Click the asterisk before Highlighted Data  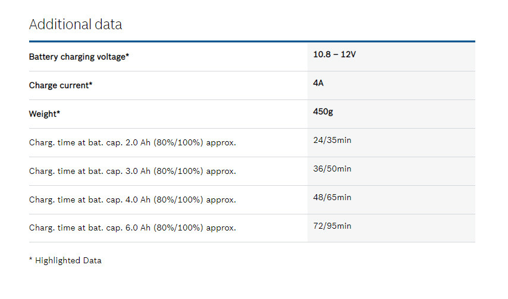coord(31,260)
